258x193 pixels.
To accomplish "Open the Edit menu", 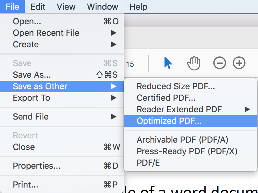I will [x=38, y=7].
